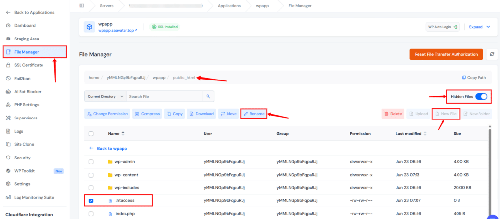Click the Search File input field
This screenshot has height=219, width=500.
164,96
